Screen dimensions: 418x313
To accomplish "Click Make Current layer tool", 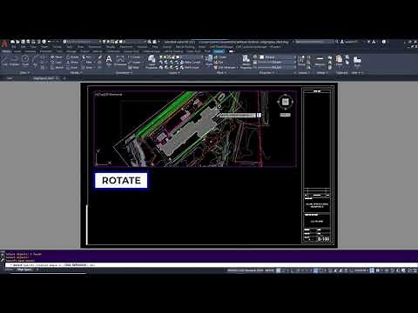I will pyautogui.click(x=191, y=63).
